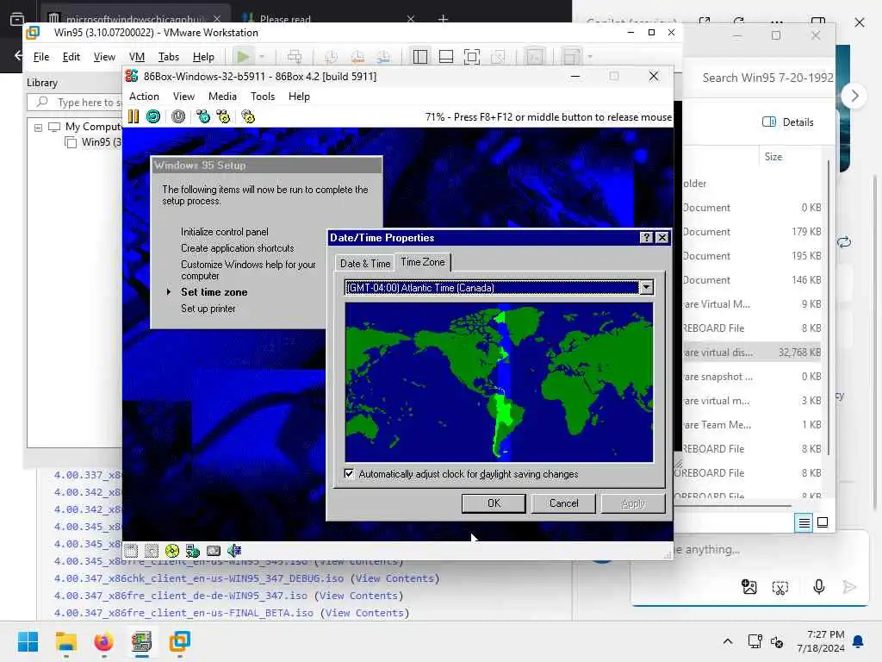The height and width of the screenshot is (662, 882).
Task: Click the screenshot capture icon in Copilot input
Action: 780,588
